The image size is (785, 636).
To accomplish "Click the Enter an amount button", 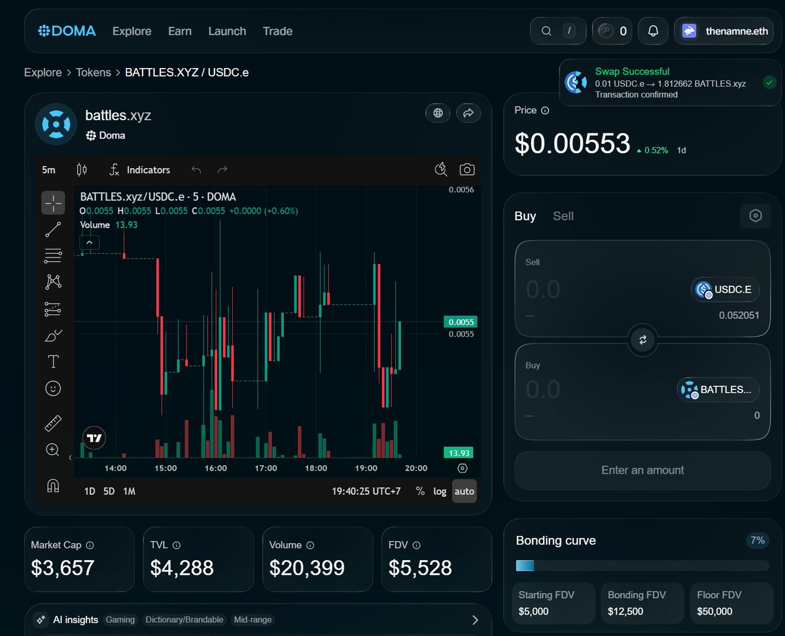I will (x=643, y=470).
